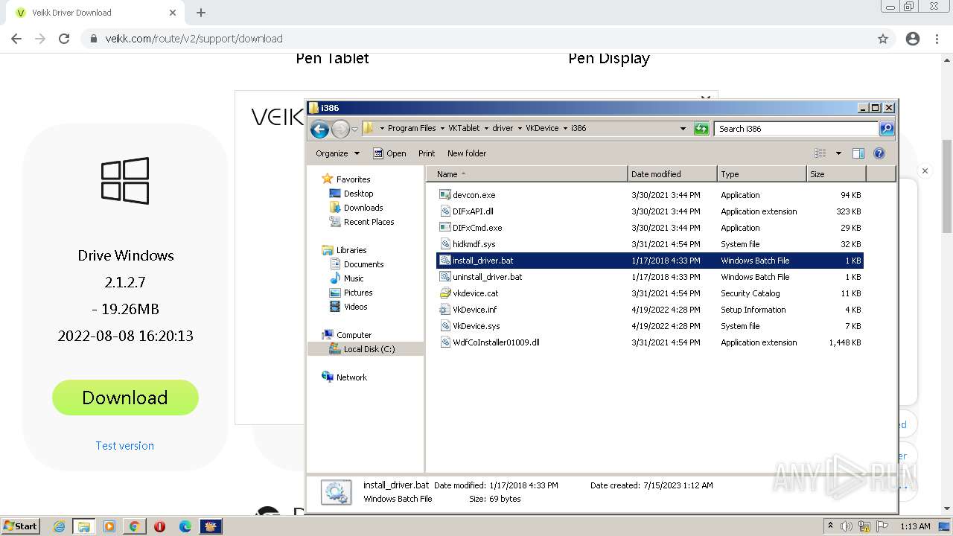Open Chrome profile avatar menu

pos(913,39)
